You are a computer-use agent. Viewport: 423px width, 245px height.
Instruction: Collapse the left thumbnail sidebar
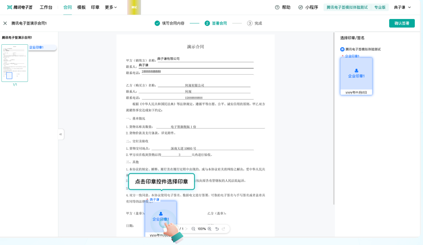point(60,134)
